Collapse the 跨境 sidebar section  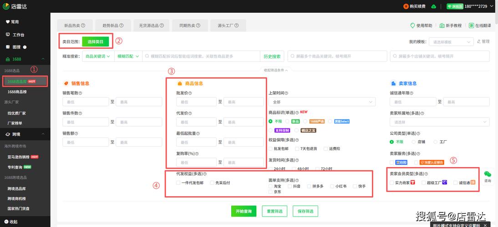point(43,134)
